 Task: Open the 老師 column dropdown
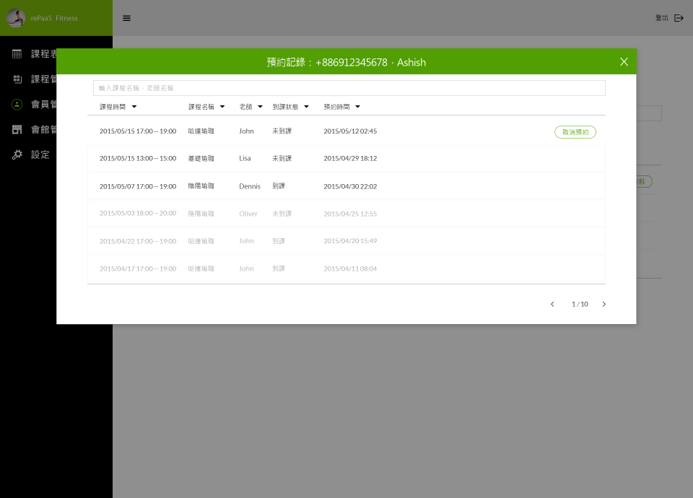point(260,107)
